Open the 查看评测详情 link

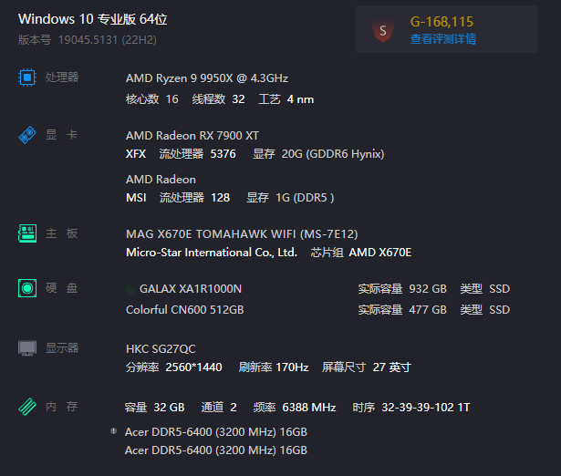pyautogui.click(x=442, y=39)
